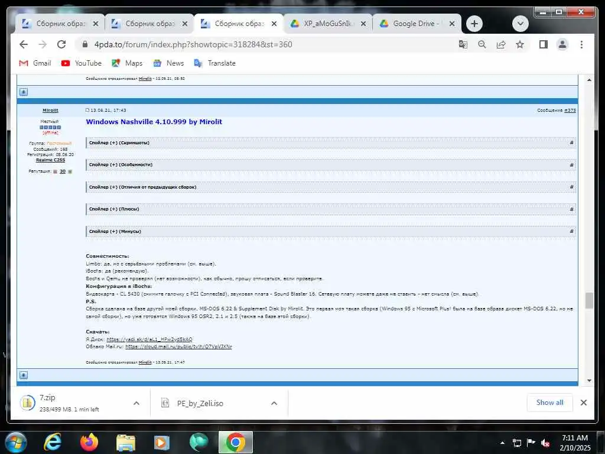The width and height of the screenshot is (605, 454).
Task: View site information padlock icon
Action: click(x=85, y=44)
